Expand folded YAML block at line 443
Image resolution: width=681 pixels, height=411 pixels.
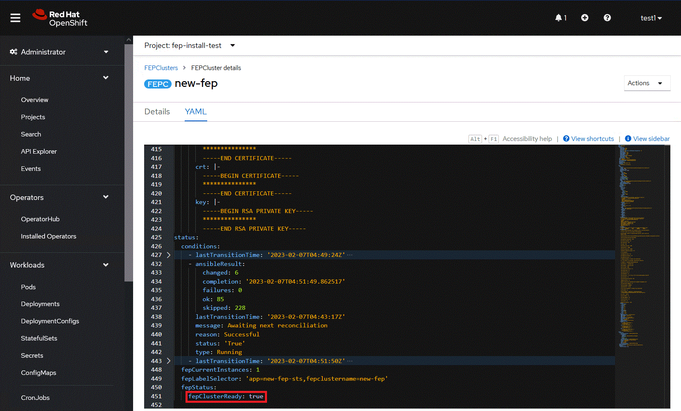[169, 361]
